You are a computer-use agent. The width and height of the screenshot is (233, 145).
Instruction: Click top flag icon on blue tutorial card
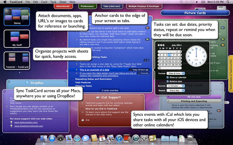tap(147, 28)
